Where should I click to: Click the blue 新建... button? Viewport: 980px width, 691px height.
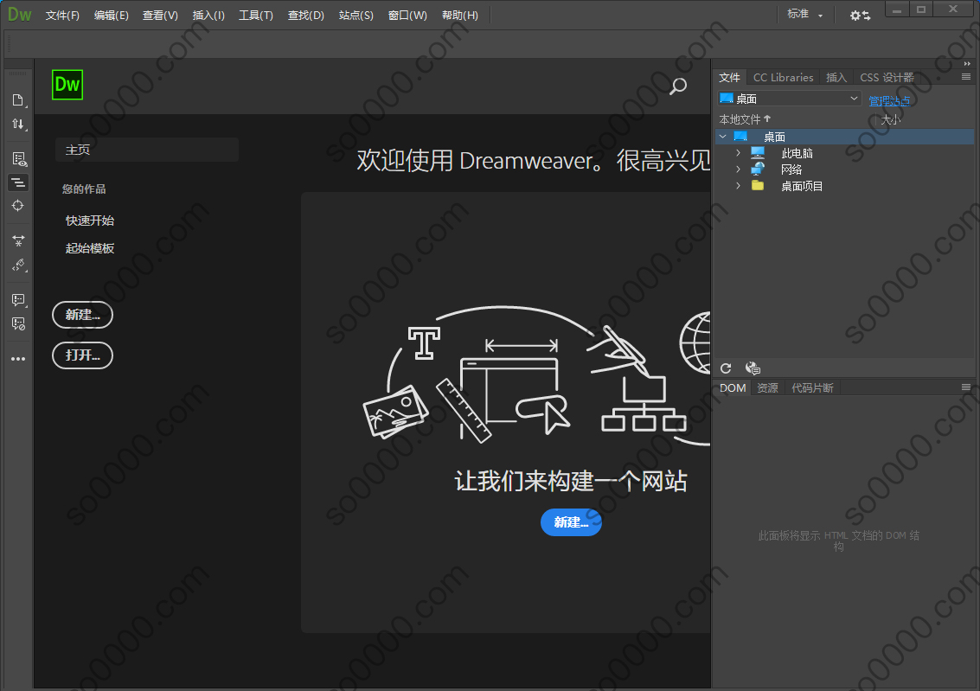point(571,522)
